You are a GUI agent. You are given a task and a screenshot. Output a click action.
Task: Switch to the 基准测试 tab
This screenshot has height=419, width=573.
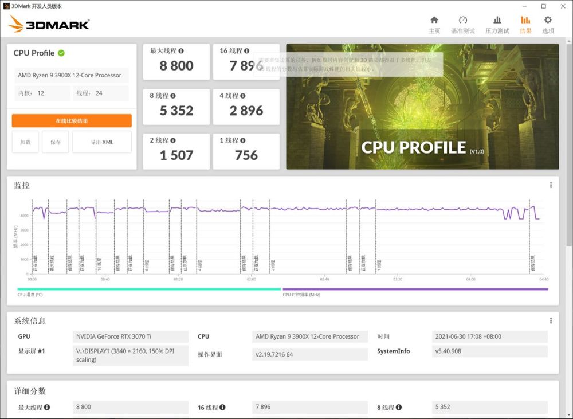click(x=463, y=23)
